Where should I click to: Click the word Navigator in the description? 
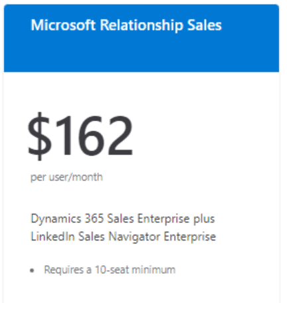pos(134,237)
